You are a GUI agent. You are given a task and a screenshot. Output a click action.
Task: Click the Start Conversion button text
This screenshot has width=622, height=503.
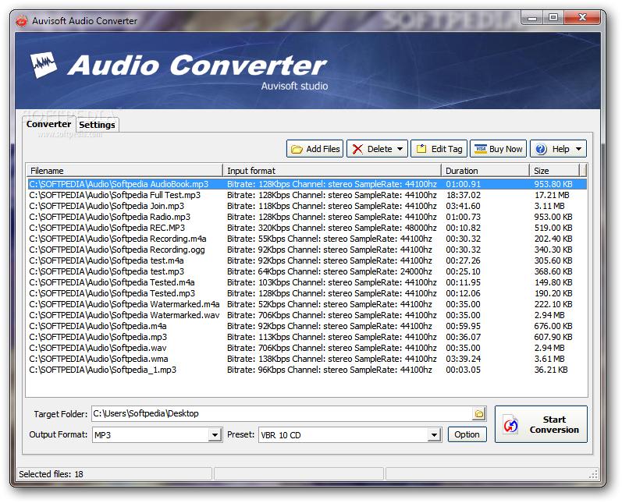pyautogui.click(x=554, y=424)
